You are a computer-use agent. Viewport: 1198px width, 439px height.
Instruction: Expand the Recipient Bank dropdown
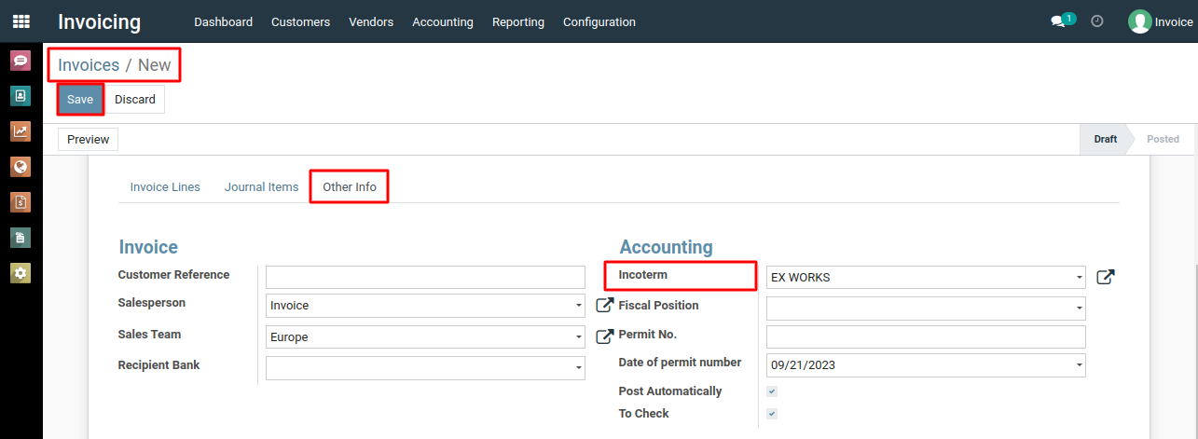point(425,368)
